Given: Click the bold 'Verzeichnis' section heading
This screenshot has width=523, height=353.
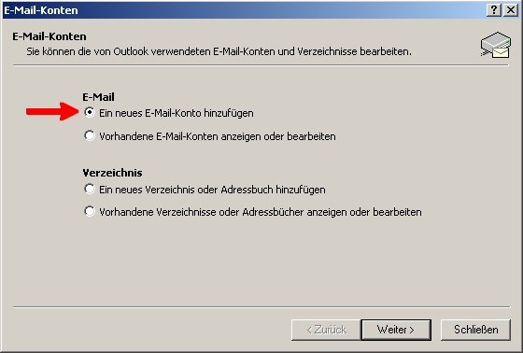Looking at the screenshot, I should [x=112, y=173].
